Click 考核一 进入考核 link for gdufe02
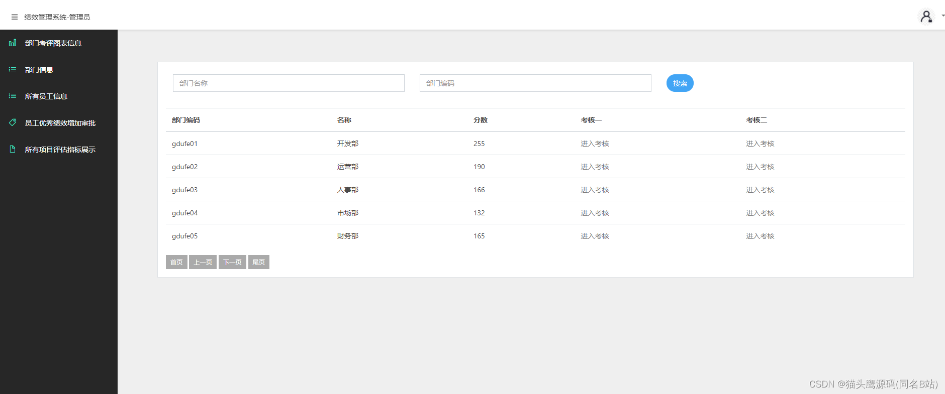This screenshot has height=394, width=945. pyautogui.click(x=595, y=167)
